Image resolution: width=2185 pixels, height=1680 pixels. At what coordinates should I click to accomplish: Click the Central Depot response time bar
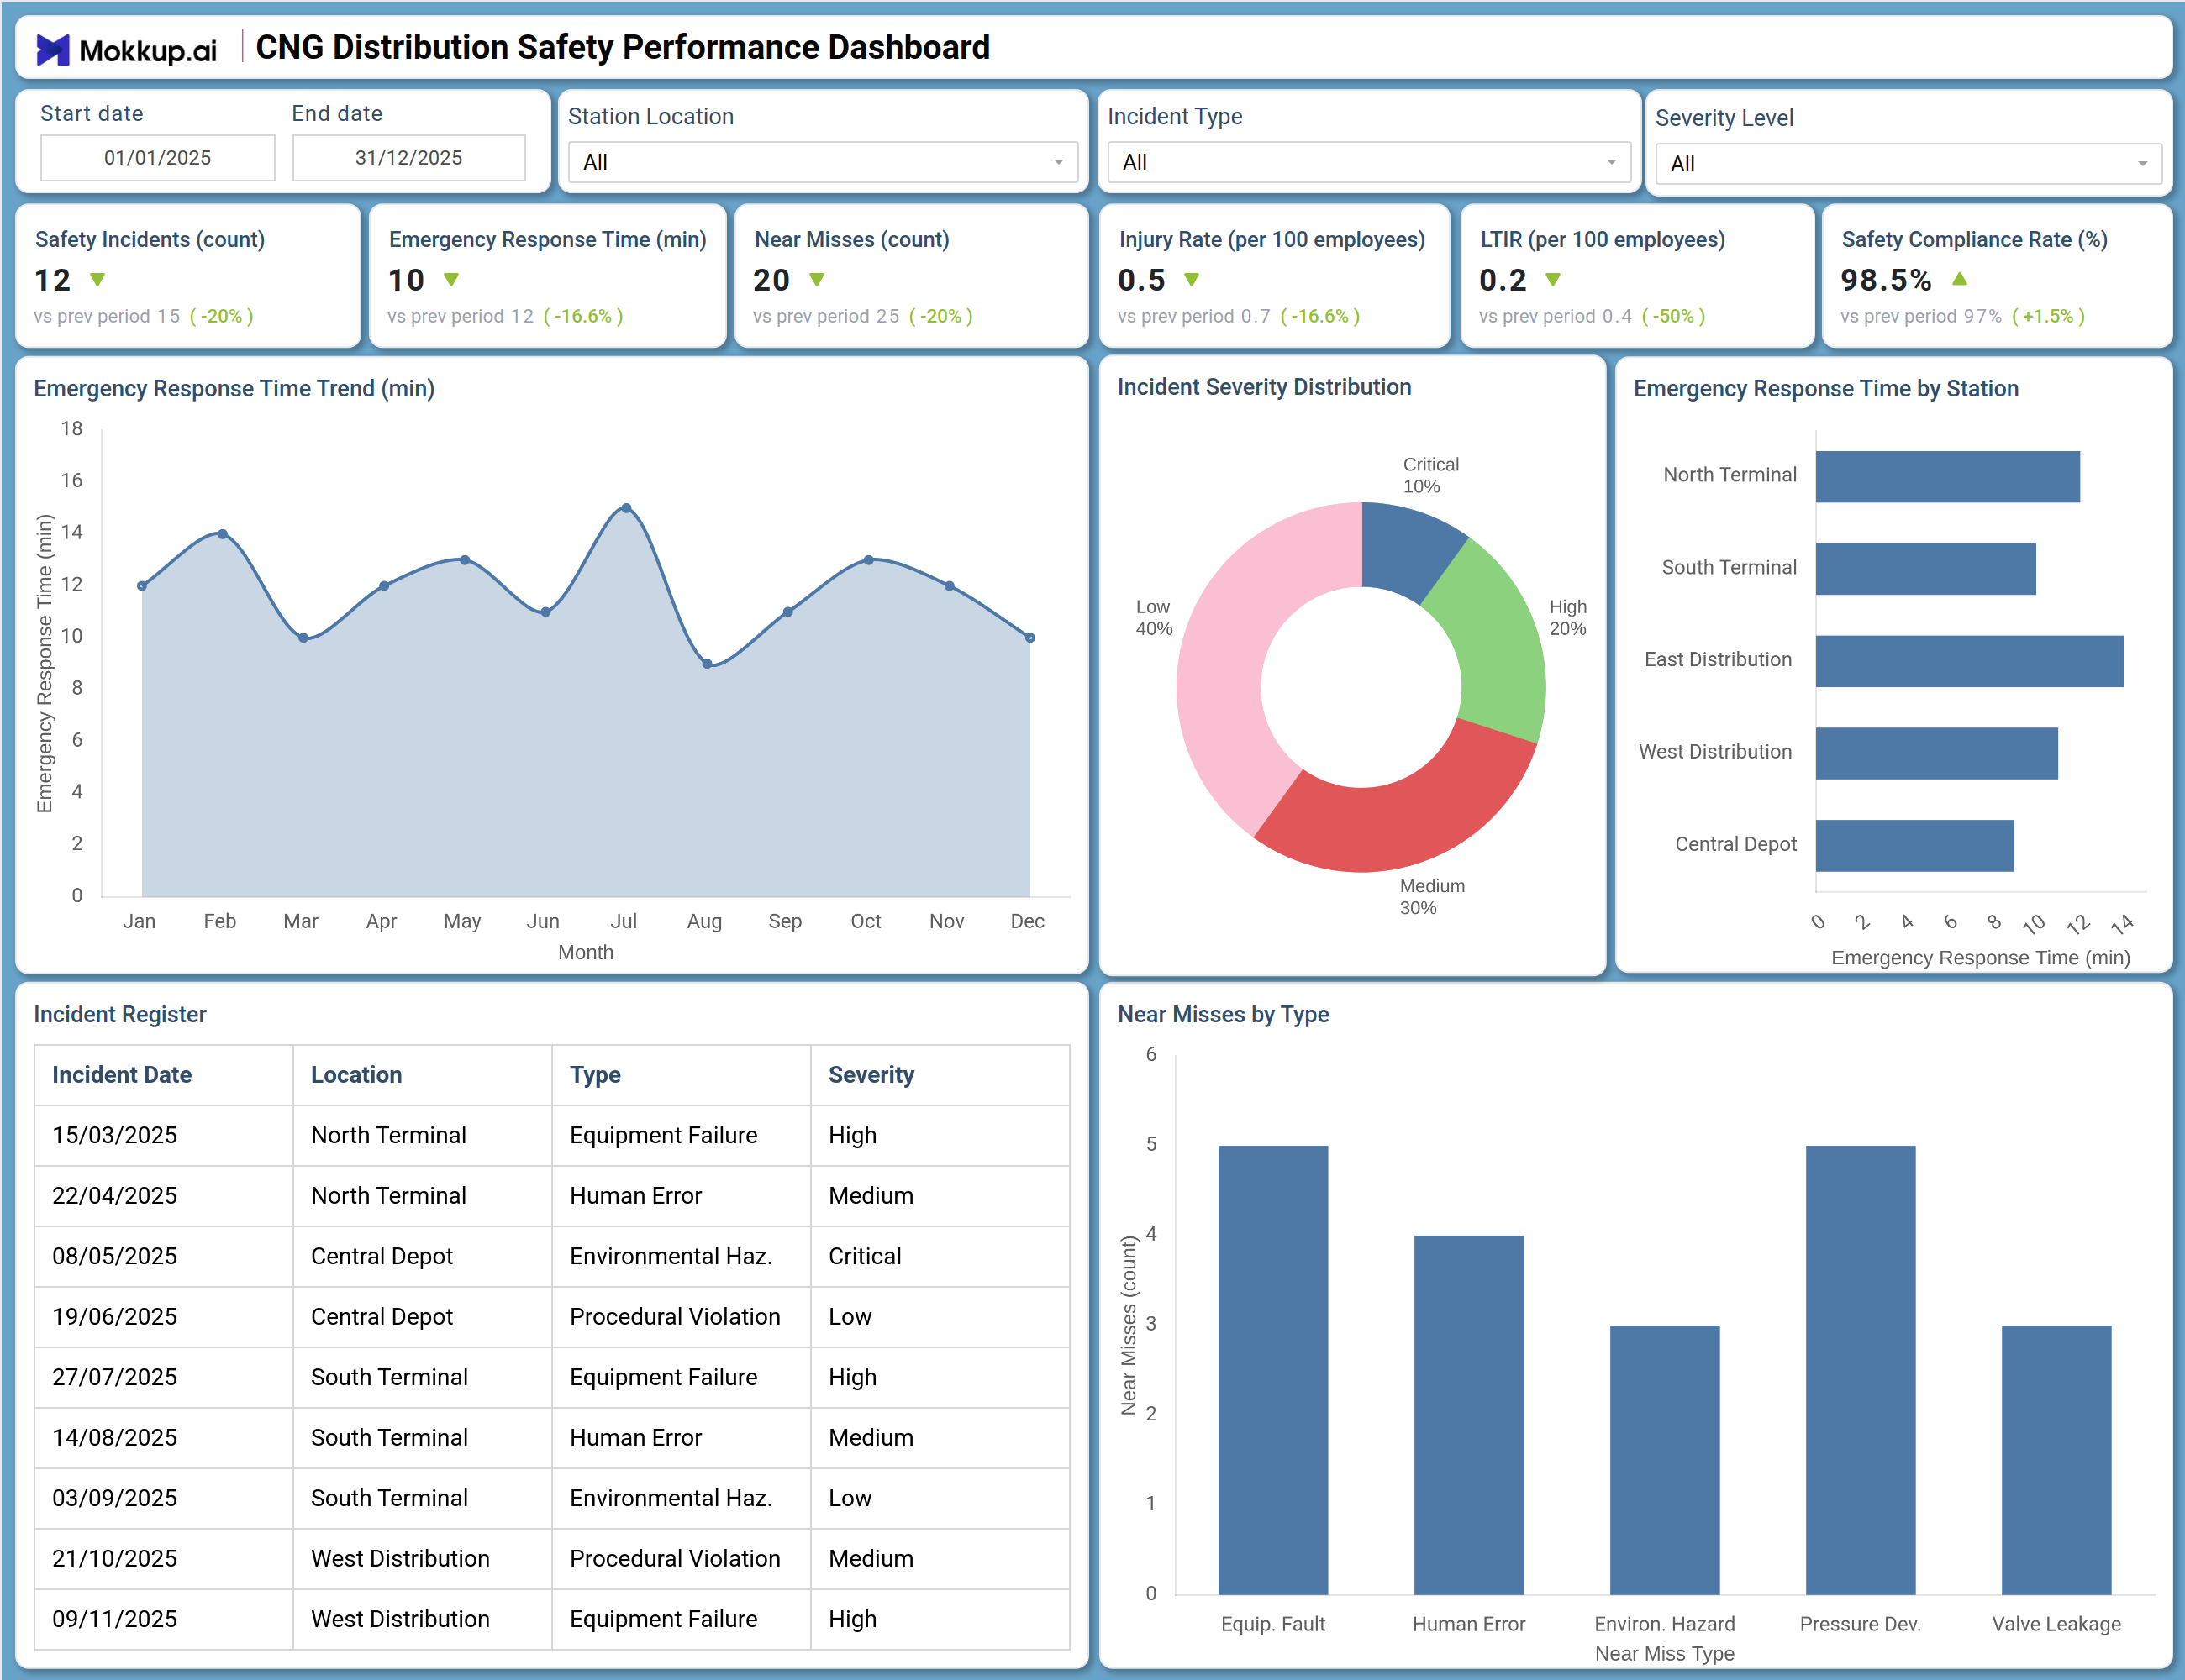pos(1914,846)
